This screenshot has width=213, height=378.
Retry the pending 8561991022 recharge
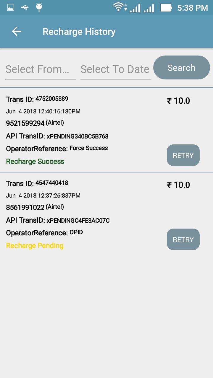tap(183, 239)
